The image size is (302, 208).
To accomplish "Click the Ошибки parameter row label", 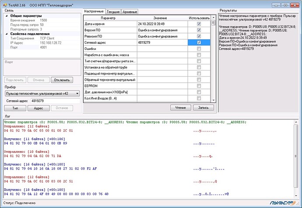I will [90, 49].
